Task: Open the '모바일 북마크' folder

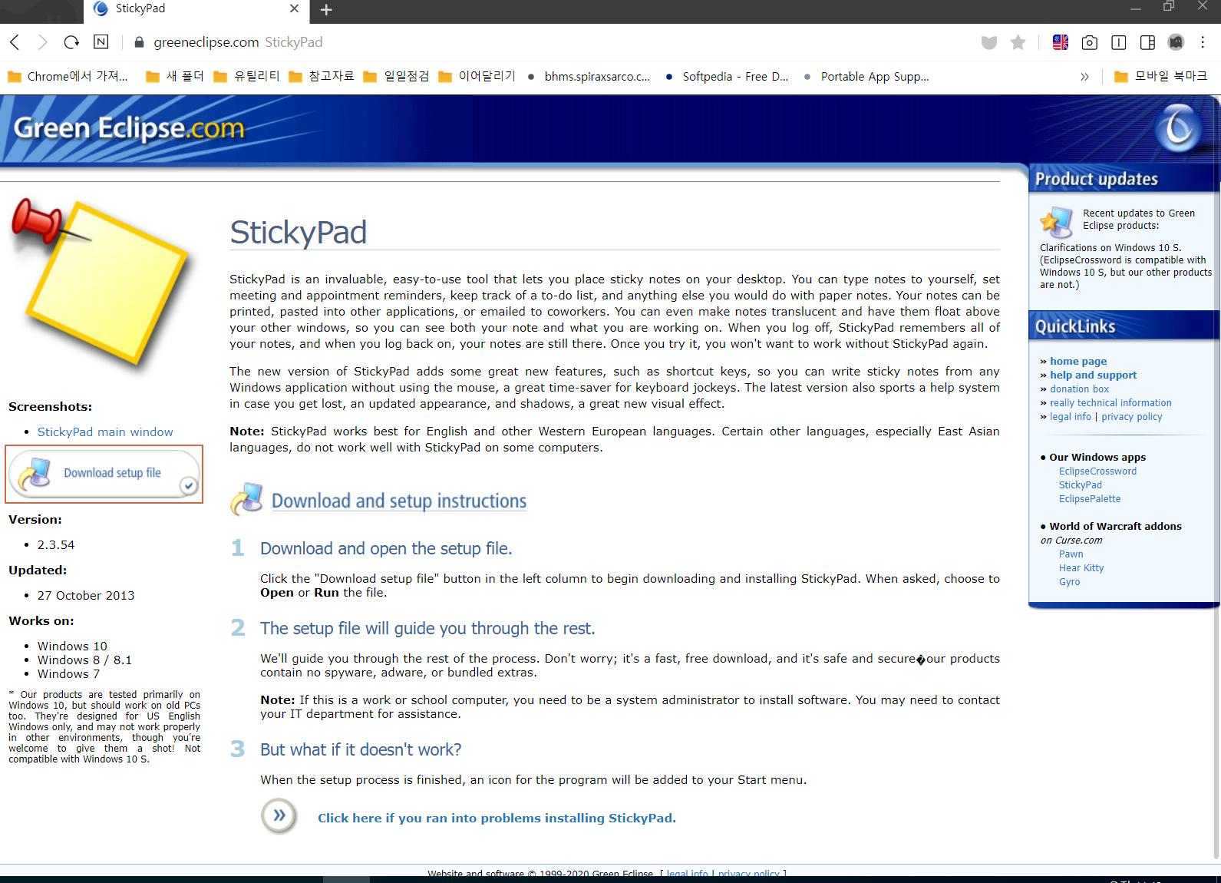Action: [x=1161, y=76]
